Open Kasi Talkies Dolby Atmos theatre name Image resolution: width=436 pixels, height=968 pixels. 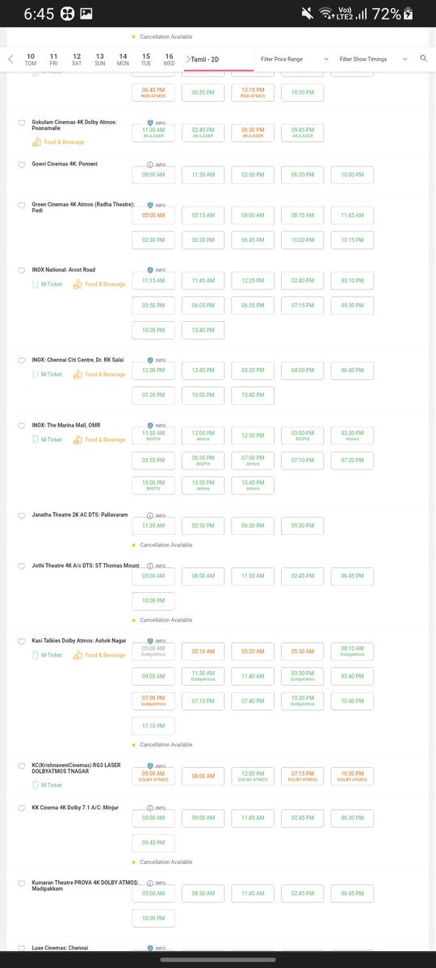(78, 640)
